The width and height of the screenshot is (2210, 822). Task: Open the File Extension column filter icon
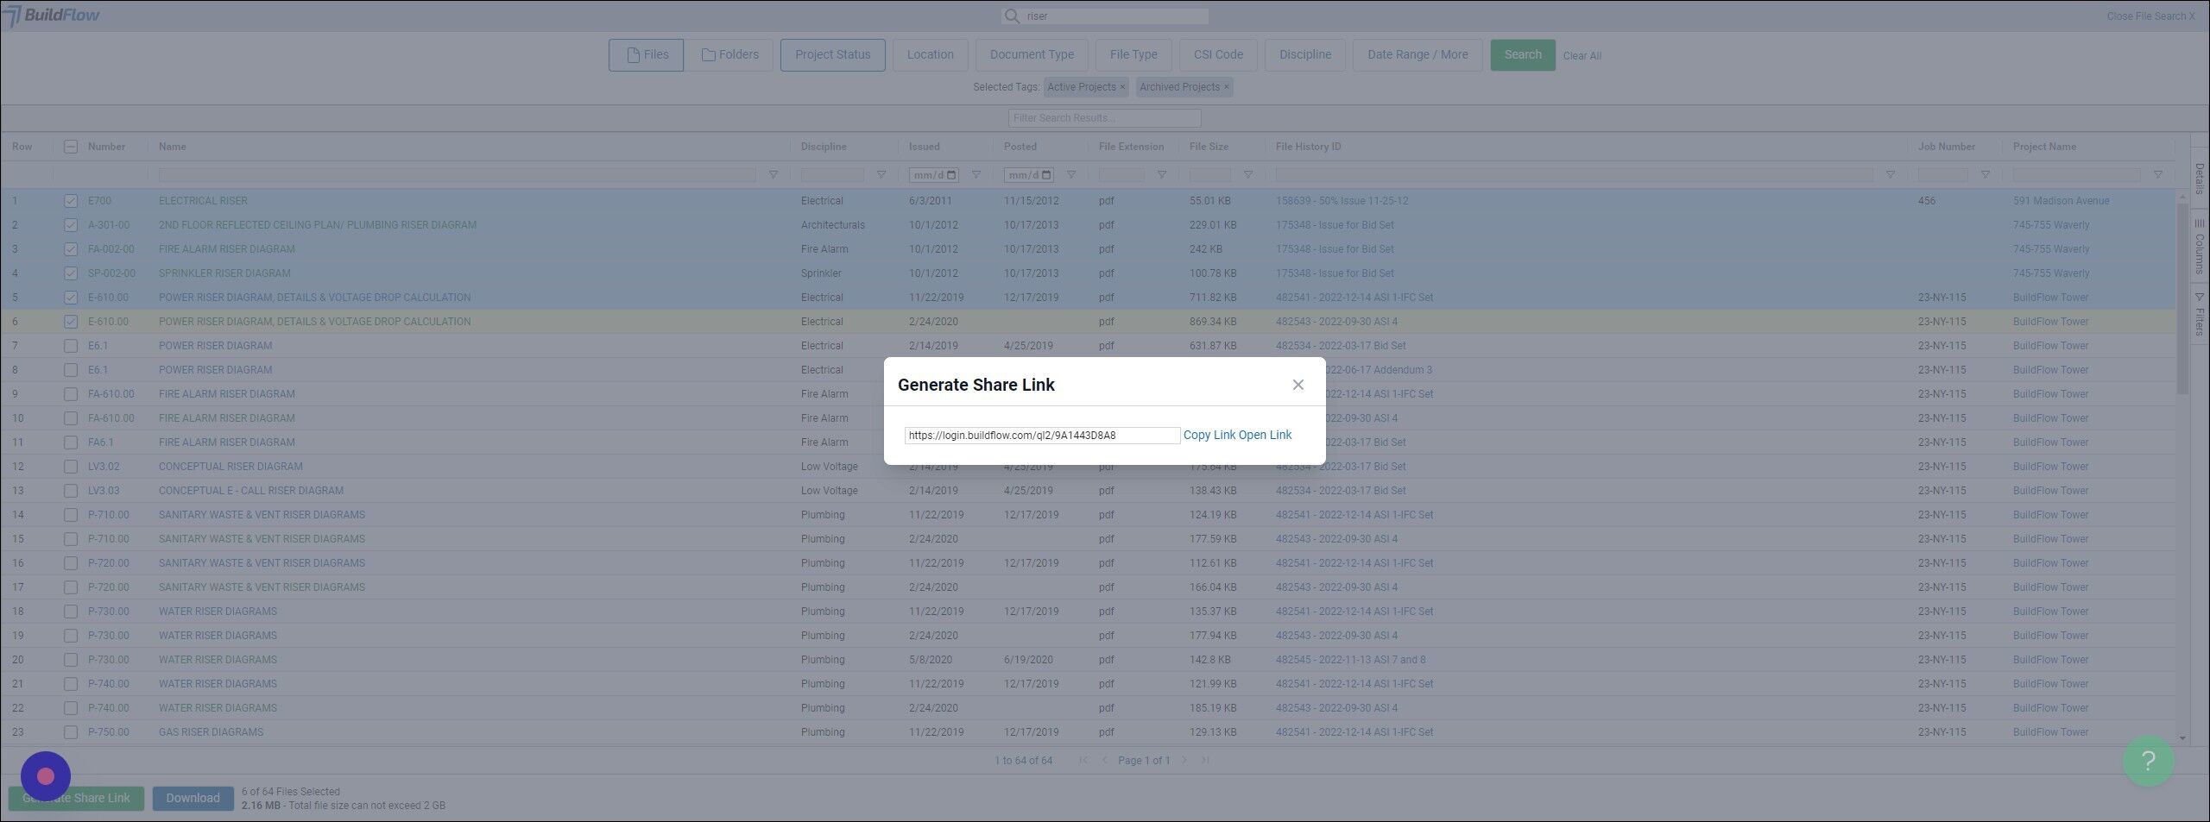pyautogui.click(x=1161, y=175)
